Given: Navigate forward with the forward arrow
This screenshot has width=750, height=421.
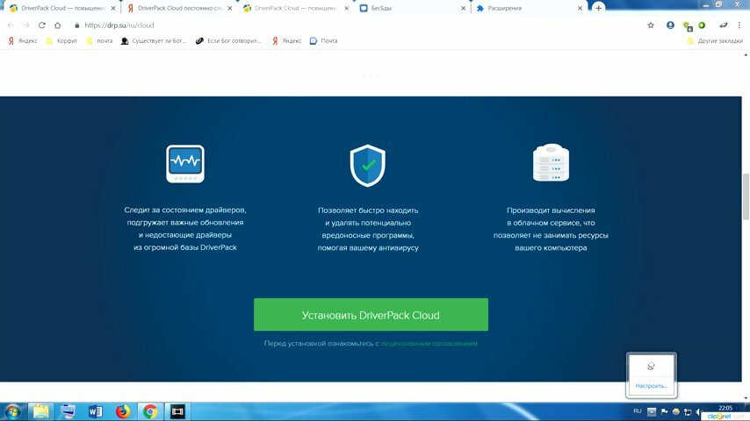Looking at the screenshot, I should pyautogui.click(x=26, y=25).
